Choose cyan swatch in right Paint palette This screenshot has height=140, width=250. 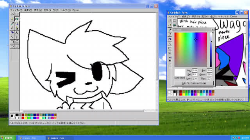[189, 94]
